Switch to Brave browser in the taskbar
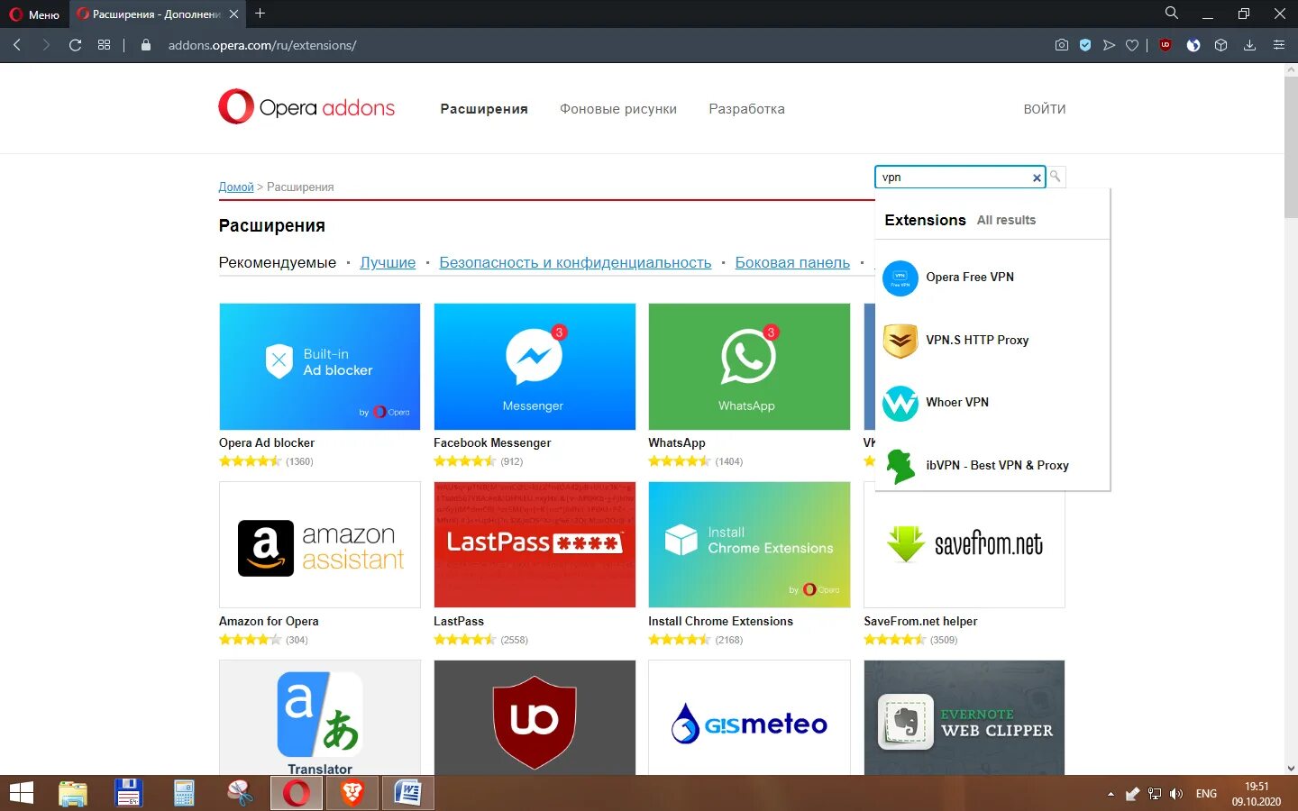Viewport: 1298px width, 811px height. pos(352,793)
